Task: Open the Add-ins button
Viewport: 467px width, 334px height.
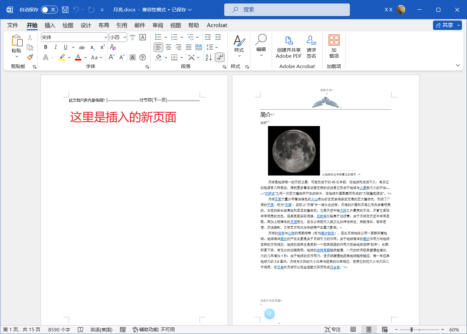Action: click(334, 47)
